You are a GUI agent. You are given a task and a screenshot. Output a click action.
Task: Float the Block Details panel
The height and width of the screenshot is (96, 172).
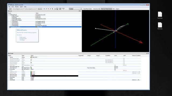[147, 53]
